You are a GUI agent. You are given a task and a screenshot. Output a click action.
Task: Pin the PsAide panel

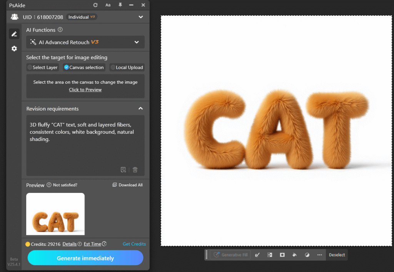(120, 5)
